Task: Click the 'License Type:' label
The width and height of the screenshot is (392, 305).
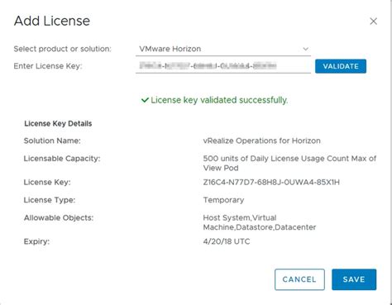Action: pos(50,200)
